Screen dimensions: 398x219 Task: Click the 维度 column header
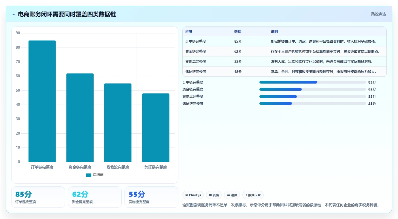point(189,32)
